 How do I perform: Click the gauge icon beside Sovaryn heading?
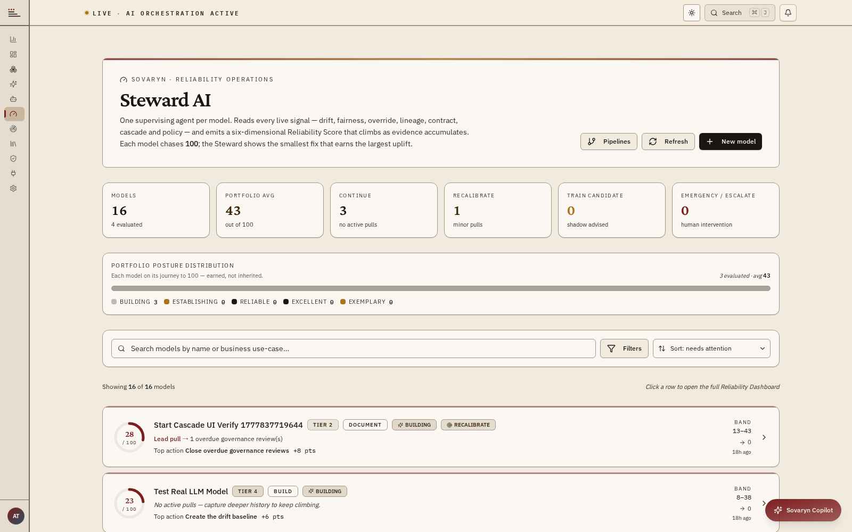coord(124,80)
